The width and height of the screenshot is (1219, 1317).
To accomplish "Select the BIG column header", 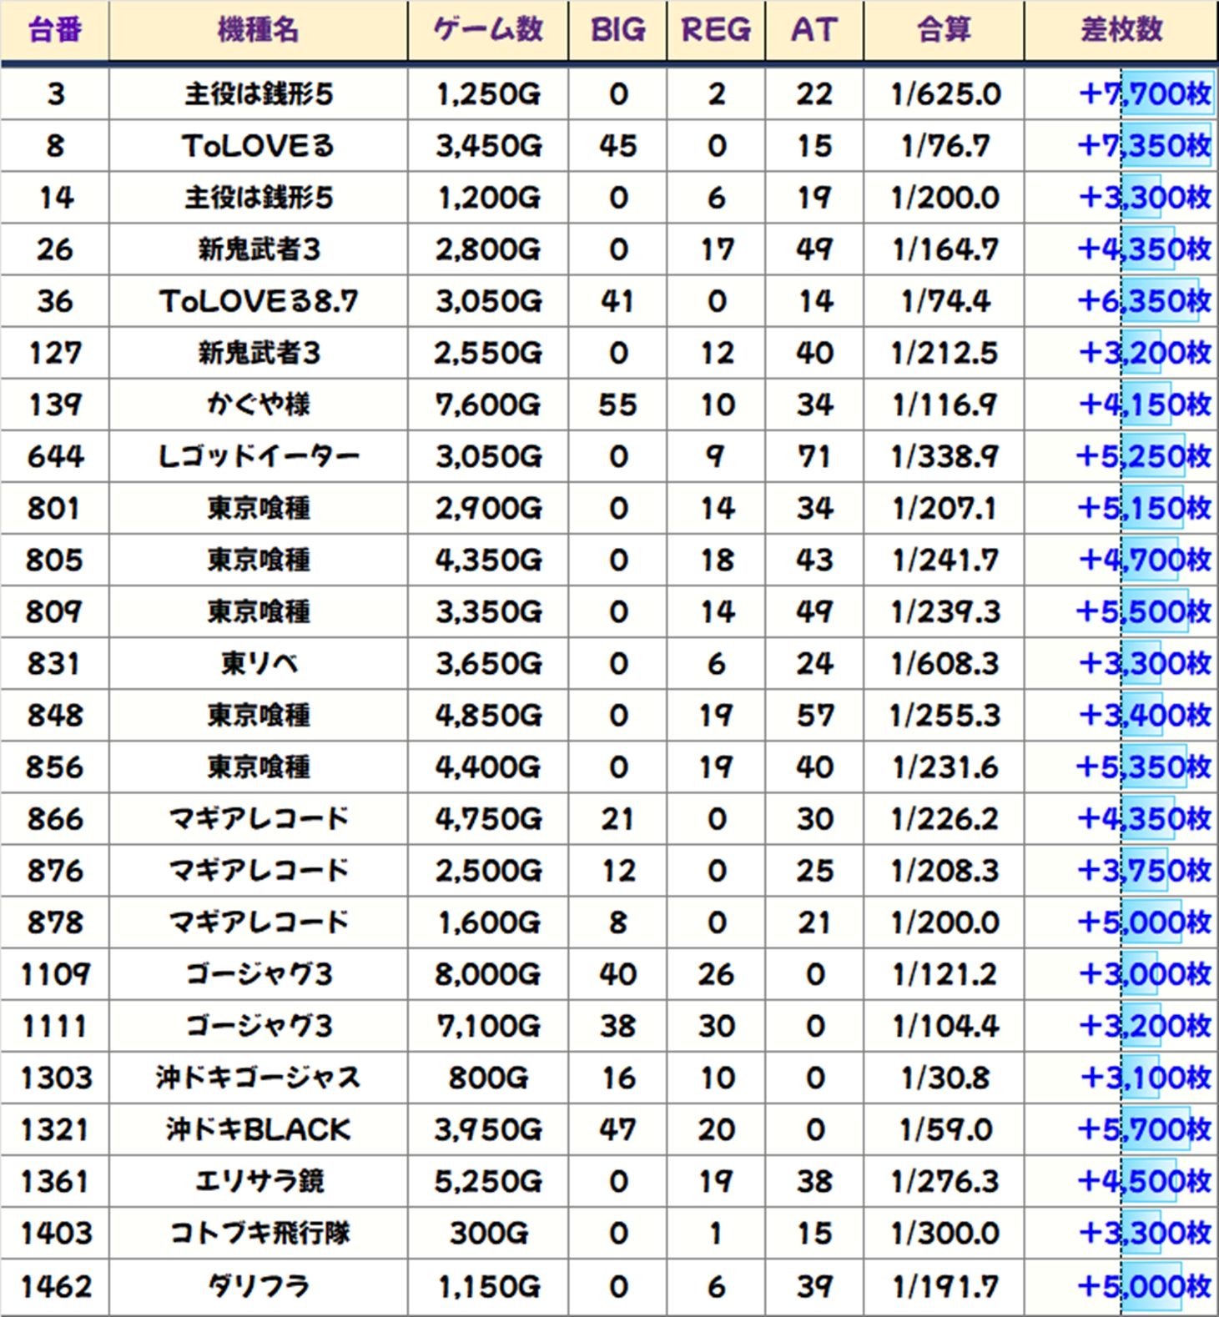I will click(617, 30).
